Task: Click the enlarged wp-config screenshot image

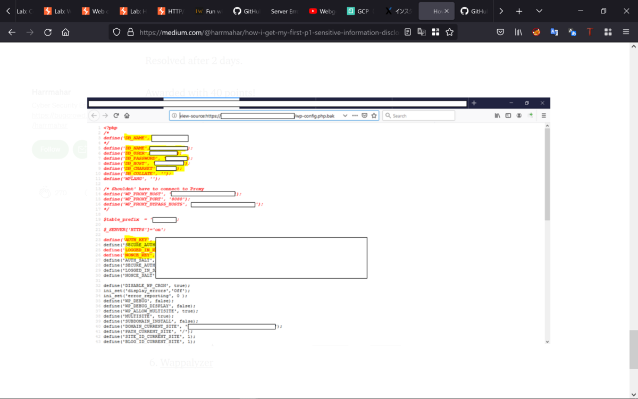Action: point(318,220)
